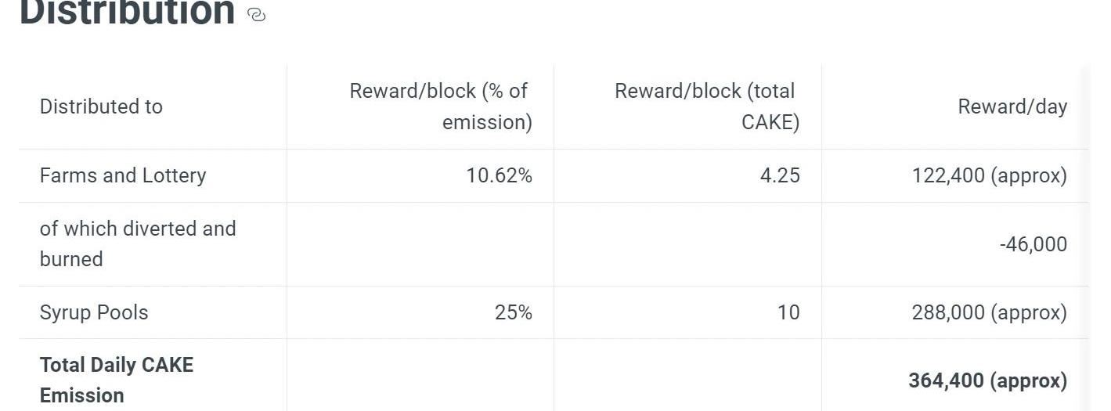Select the 25% emission cell
Viewport: 1111px width, 411px height.
(x=513, y=312)
